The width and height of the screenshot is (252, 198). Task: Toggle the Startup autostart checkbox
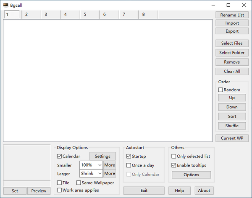[x=129, y=157]
